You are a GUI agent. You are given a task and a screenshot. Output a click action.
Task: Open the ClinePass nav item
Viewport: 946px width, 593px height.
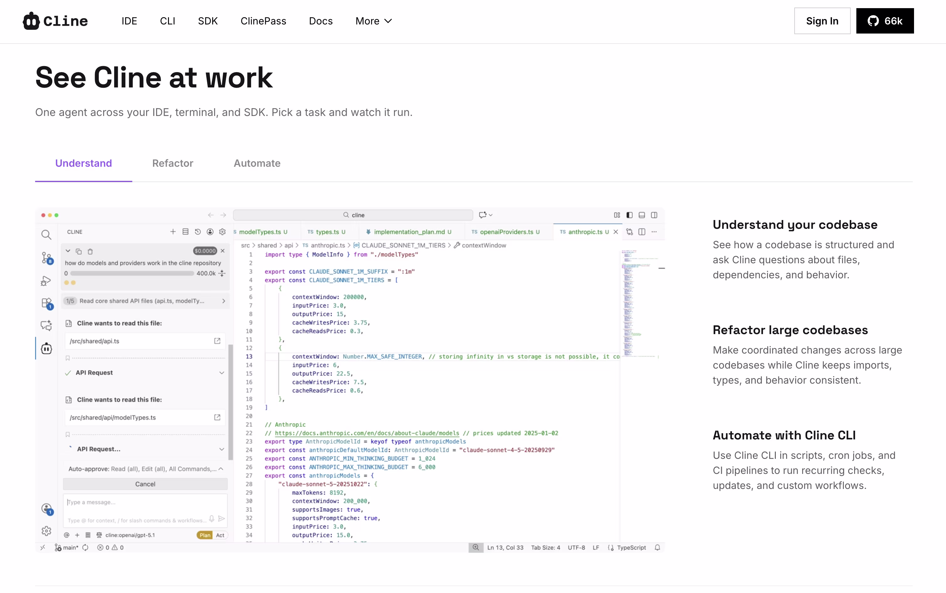[x=263, y=21]
